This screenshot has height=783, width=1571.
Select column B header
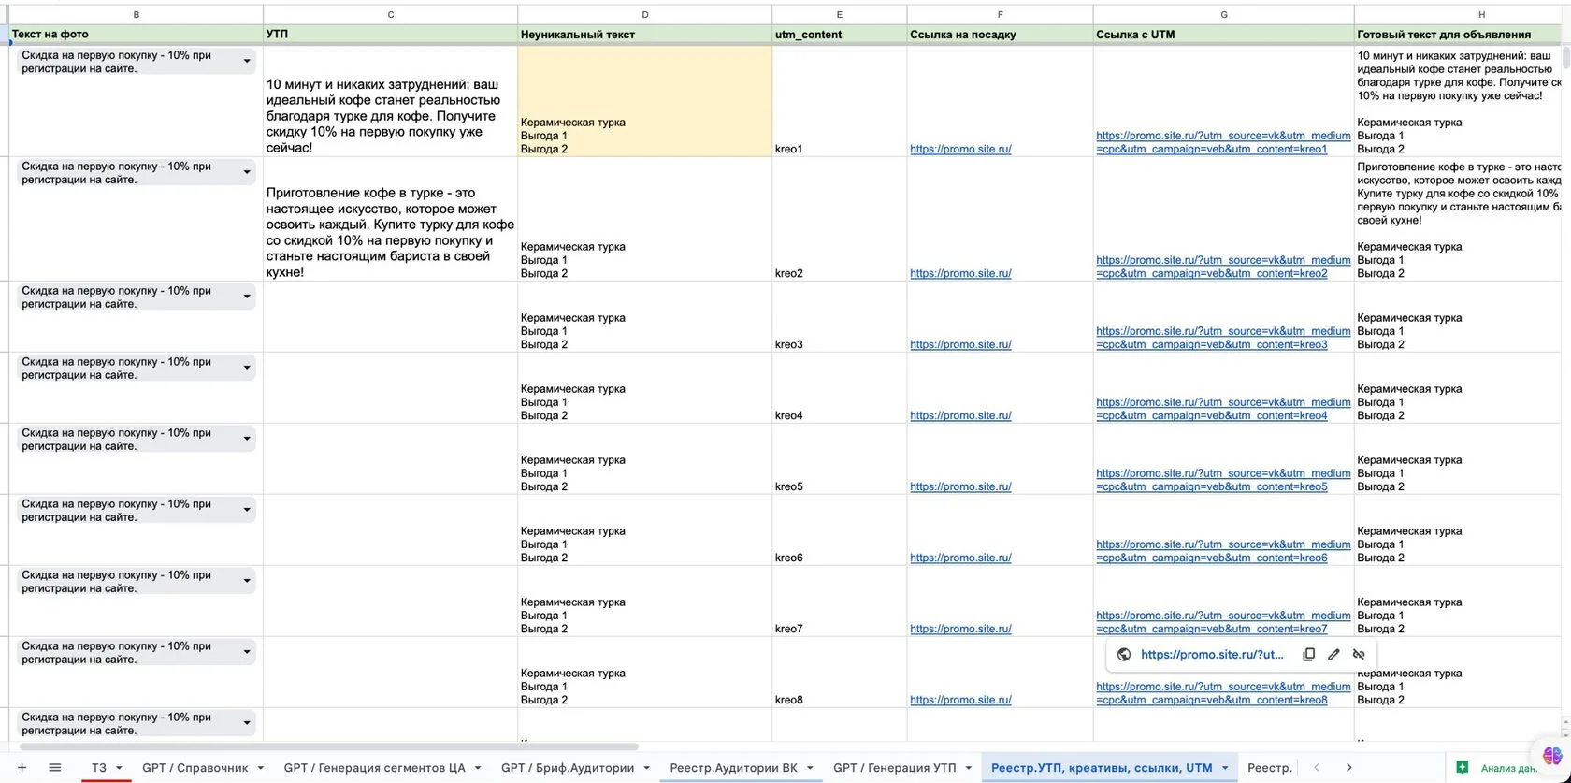tap(137, 14)
